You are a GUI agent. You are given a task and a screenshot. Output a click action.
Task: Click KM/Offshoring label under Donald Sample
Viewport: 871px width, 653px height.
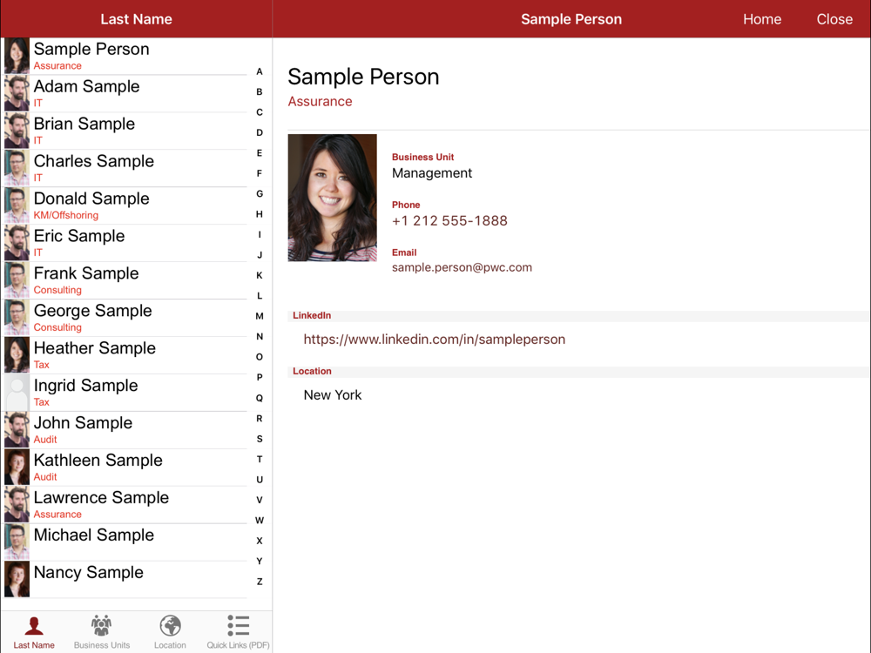click(66, 215)
